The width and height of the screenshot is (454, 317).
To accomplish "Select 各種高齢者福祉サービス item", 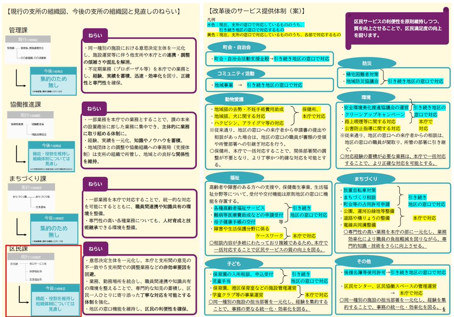I will click(239, 208).
